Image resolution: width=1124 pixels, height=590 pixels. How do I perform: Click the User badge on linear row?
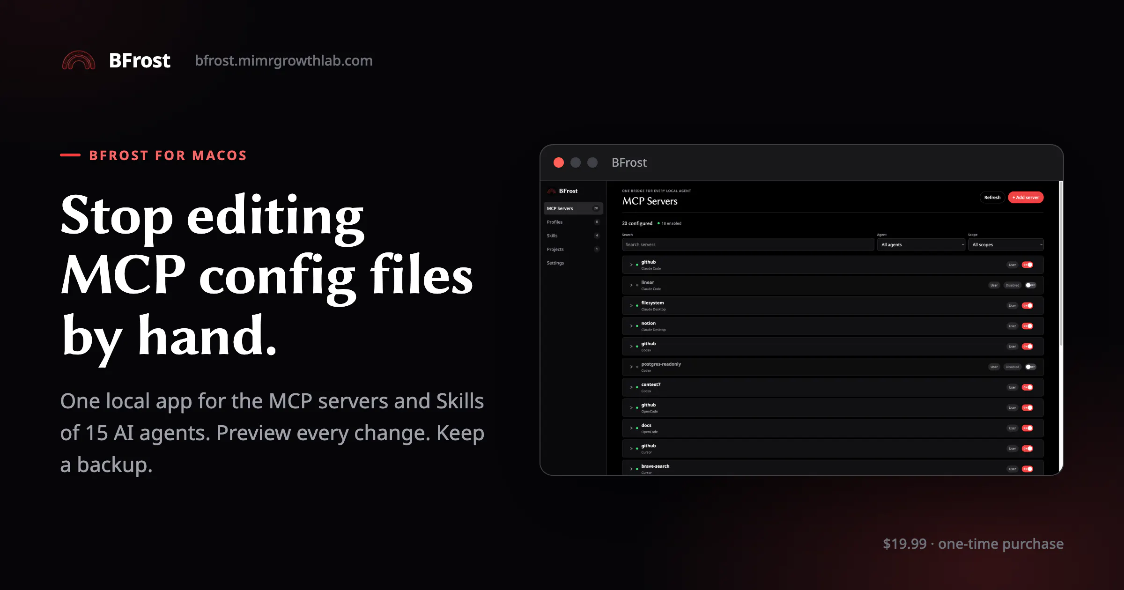(994, 285)
